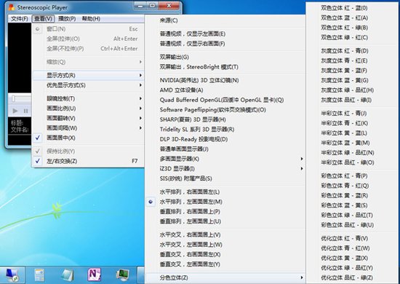Expand 画面比例(U) submenu
400x284 pixels.
pyautogui.click(x=88, y=109)
